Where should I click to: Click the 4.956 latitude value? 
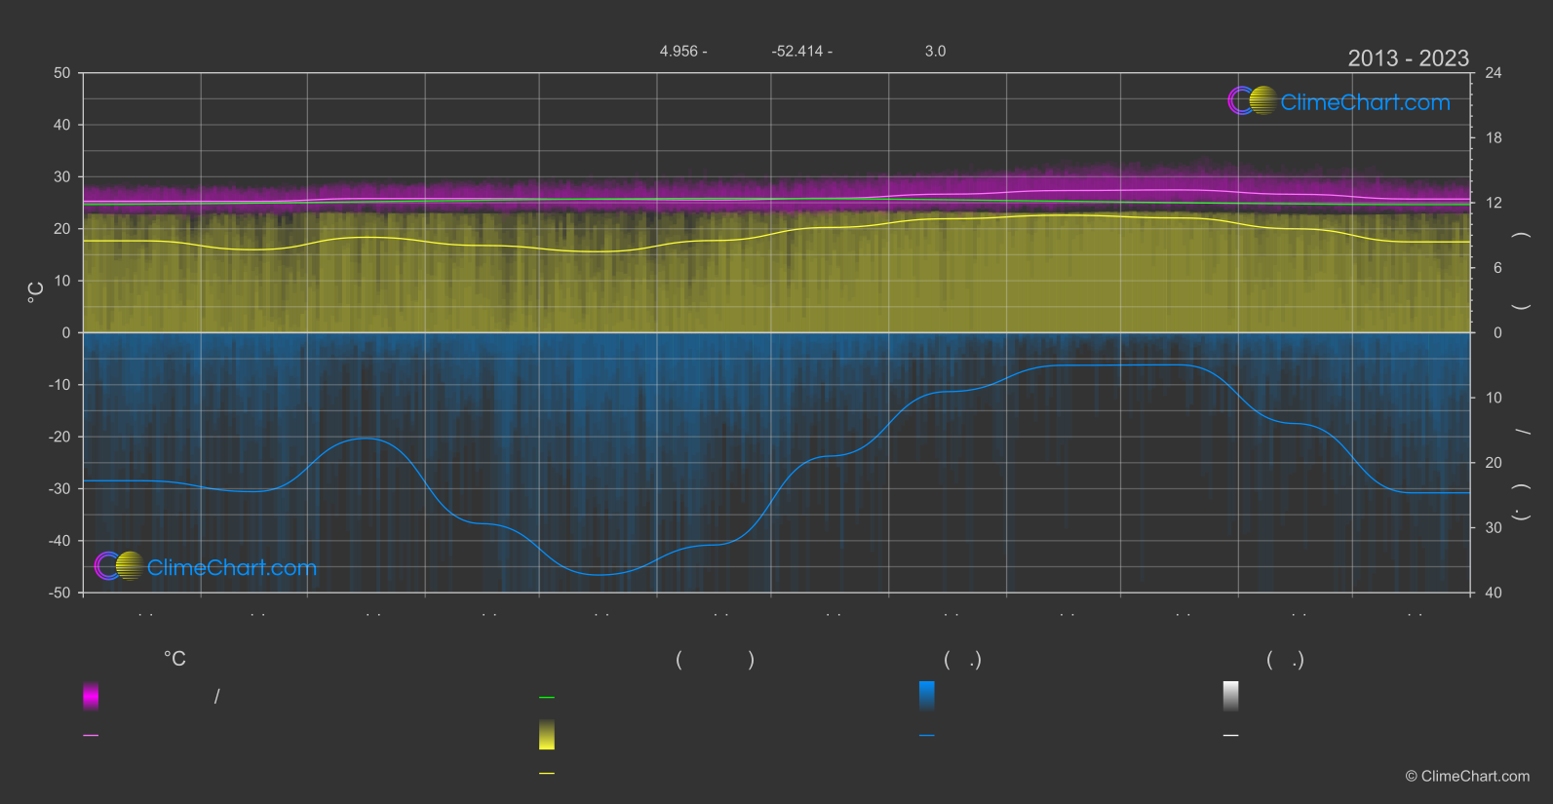coord(682,51)
